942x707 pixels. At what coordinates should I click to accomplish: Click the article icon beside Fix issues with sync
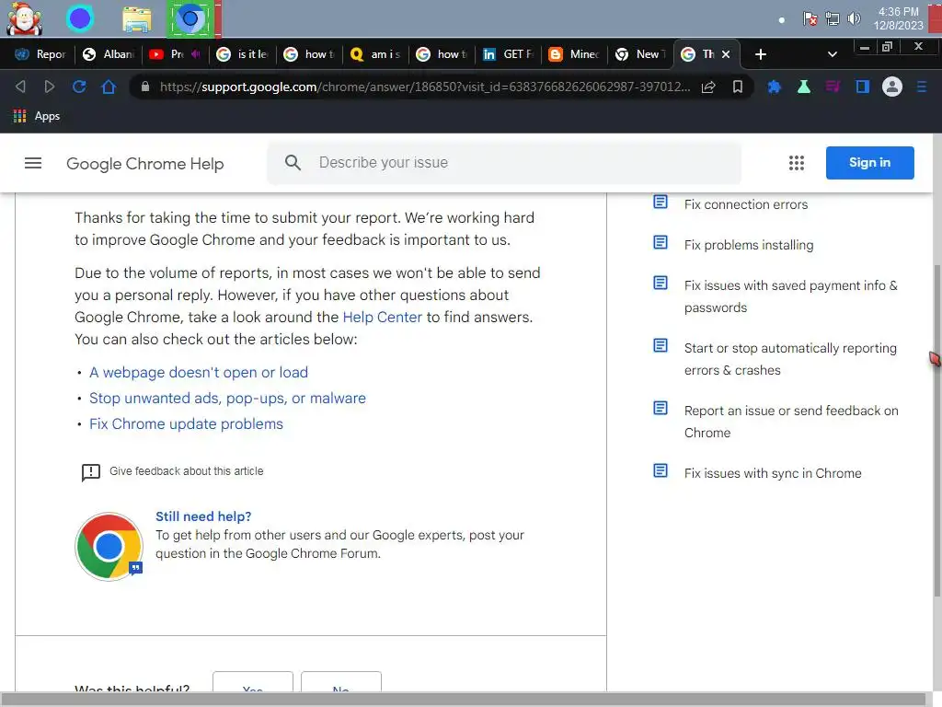click(x=661, y=470)
